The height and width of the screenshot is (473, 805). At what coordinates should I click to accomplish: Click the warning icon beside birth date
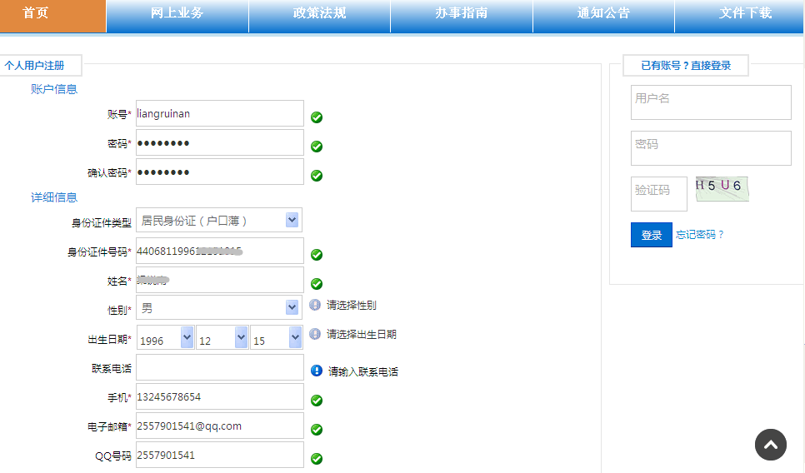pyautogui.click(x=315, y=335)
